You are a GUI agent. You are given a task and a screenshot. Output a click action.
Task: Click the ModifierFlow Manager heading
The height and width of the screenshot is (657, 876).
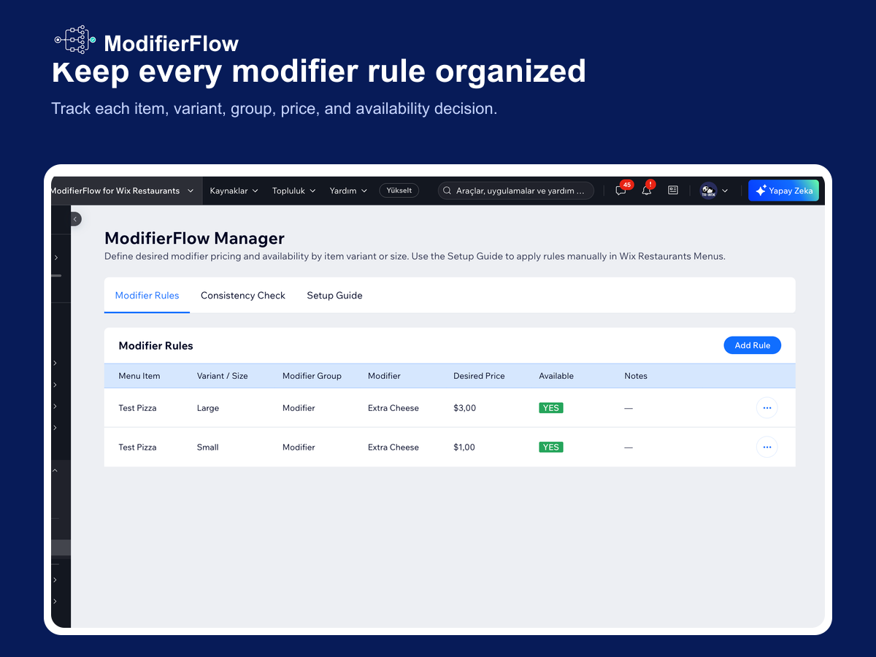pos(194,238)
